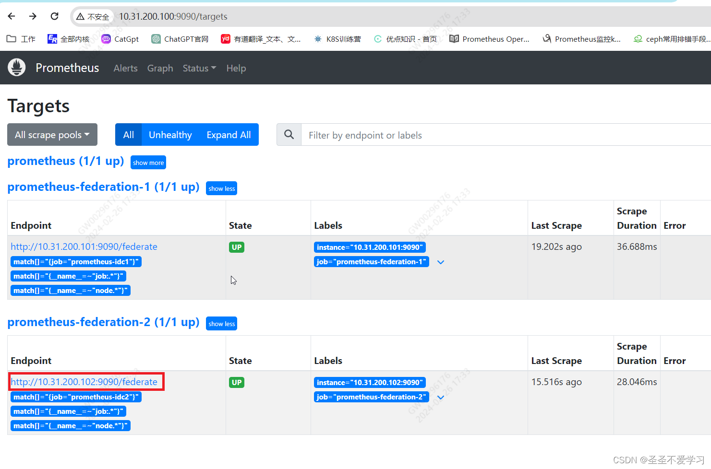The height and width of the screenshot is (469, 711).
Task: Open prometheus (1/1 up) pool heading
Action: pos(66,161)
